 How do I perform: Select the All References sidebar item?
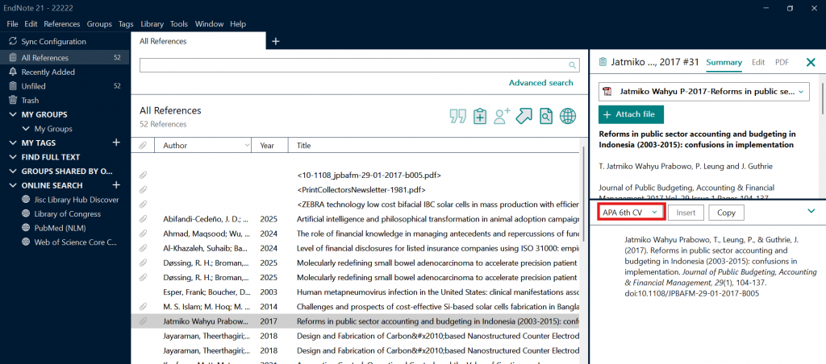(65, 58)
